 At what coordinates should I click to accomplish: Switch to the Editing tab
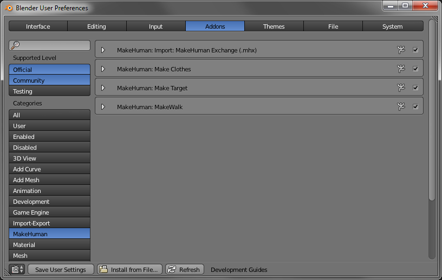coord(96,26)
